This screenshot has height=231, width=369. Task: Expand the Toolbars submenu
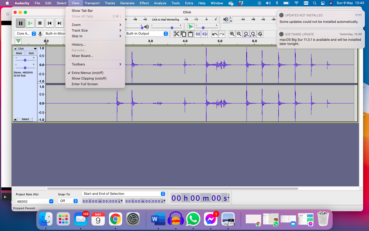click(x=95, y=64)
